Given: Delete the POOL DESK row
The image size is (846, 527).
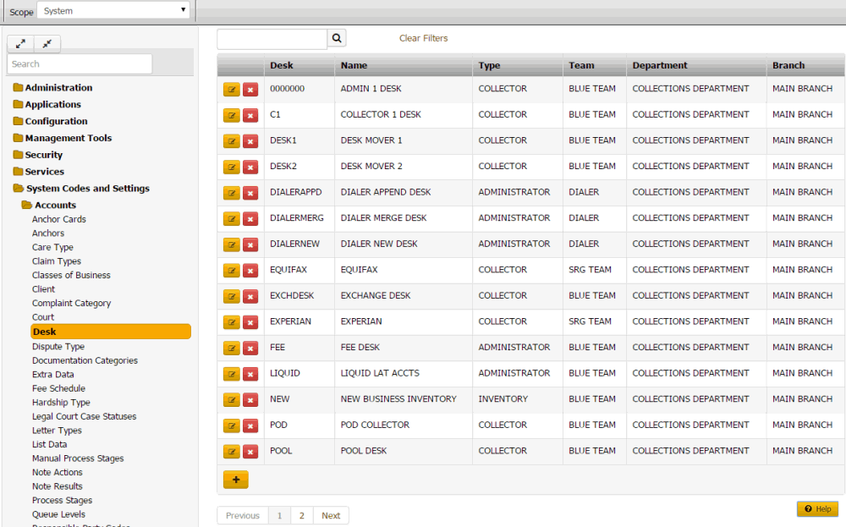Looking at the screenshot, I should (250, 452).
